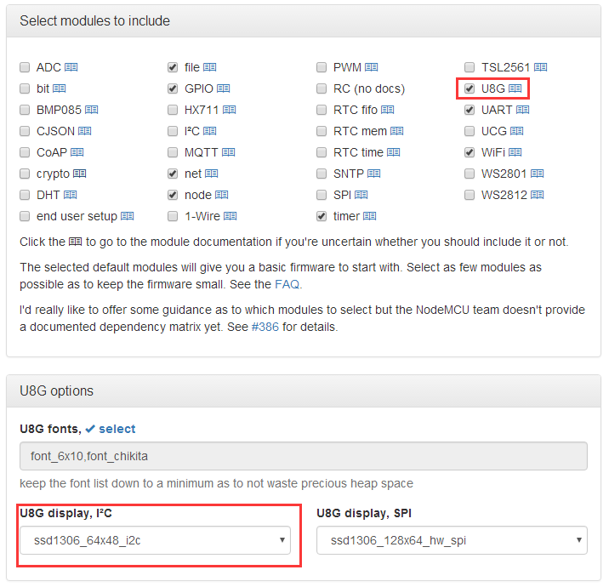Disable the GPIO module checkbox

coord(173,88)
